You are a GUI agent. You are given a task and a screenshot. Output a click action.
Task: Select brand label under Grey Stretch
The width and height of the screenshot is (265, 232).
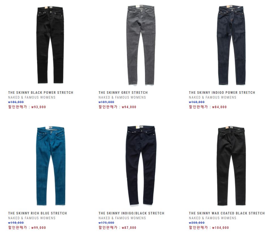point(122,97)
